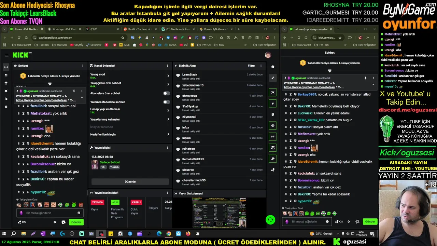Image resolution: width=437 pixels, height=246 pixels.
Task: Delete fuzulibiri 'sosyal olalım abi' message in dashboard chat
Action: [x=19, y=106]
